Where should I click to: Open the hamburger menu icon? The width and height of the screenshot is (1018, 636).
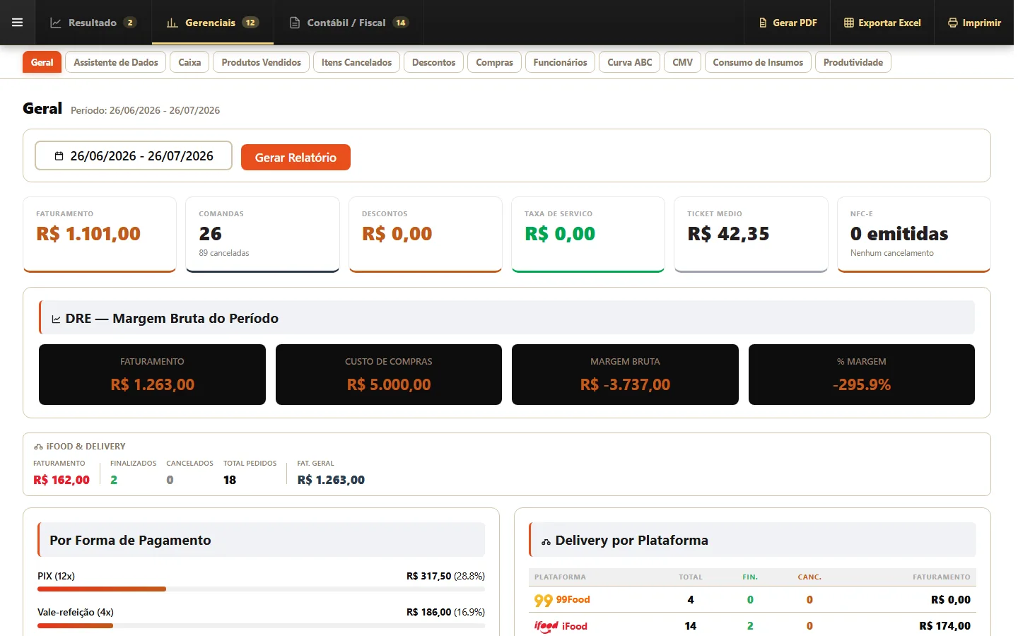(18, 23)
